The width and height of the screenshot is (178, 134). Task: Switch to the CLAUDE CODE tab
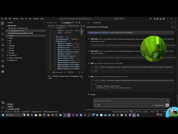97,23
